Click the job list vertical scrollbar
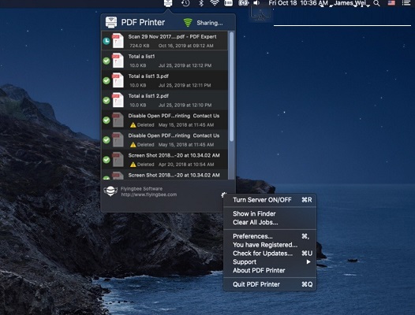 point(231,87)
